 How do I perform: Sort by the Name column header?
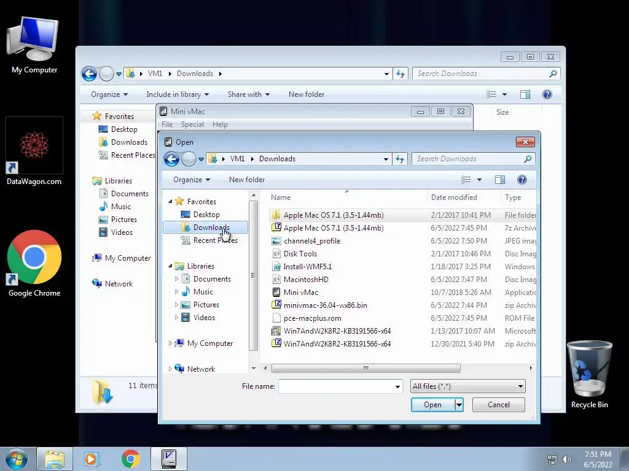point(347,197)
